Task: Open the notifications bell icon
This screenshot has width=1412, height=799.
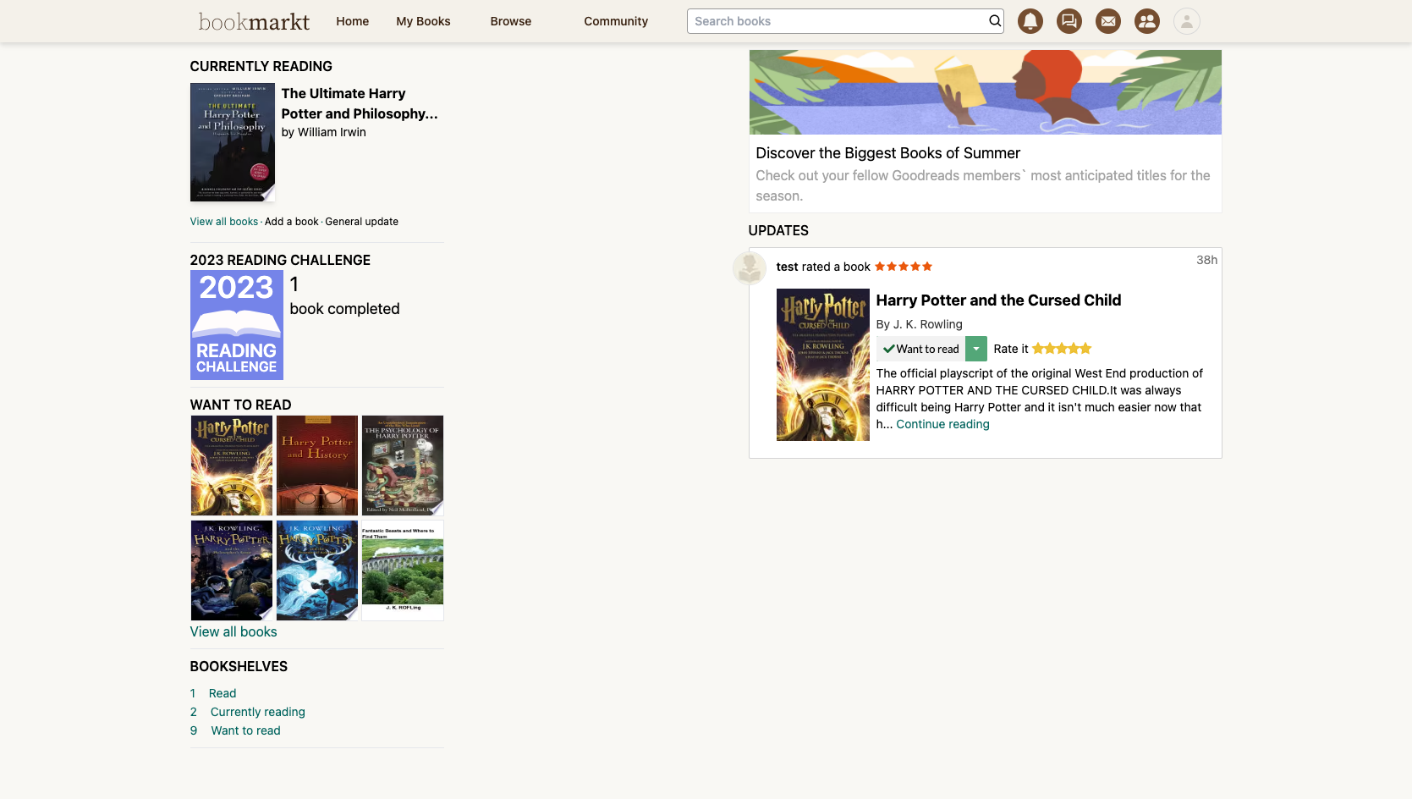Action: 1030,21
